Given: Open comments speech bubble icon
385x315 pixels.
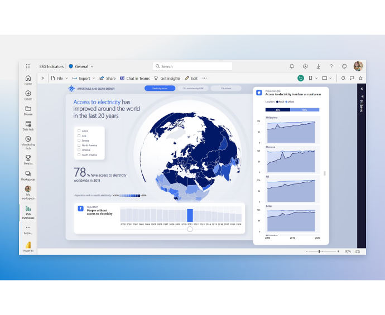Looking at the screenshot, I should 352,78.
